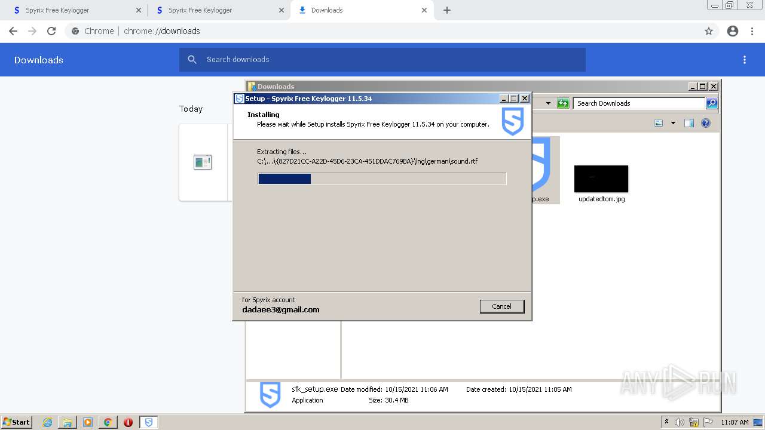Click the 11:07 AM taskbar clock
This screenshot has height=430, width=765.
[735, 422]
